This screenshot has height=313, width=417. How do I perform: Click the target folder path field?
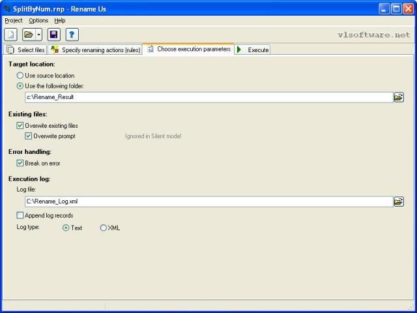(208, 97)
